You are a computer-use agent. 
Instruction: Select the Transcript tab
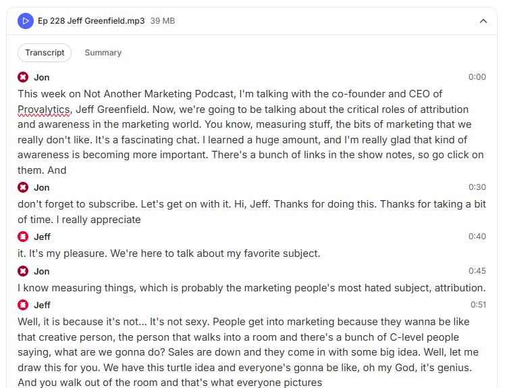[45, 53]
